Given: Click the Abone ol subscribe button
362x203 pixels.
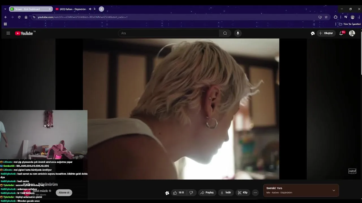Looking at the screenshot, I should (x=64, y=193).
